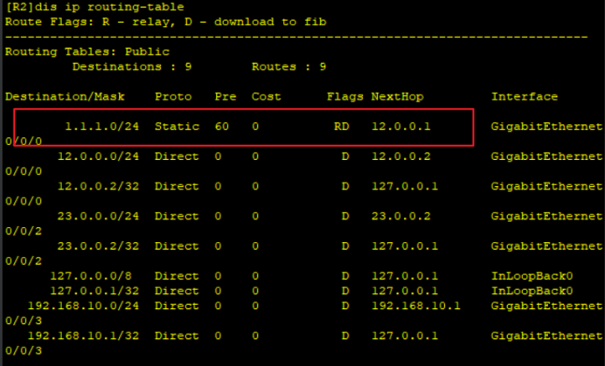
Task: Click the 12.0.0.2/32 destination entry
Action: (98, 186)
